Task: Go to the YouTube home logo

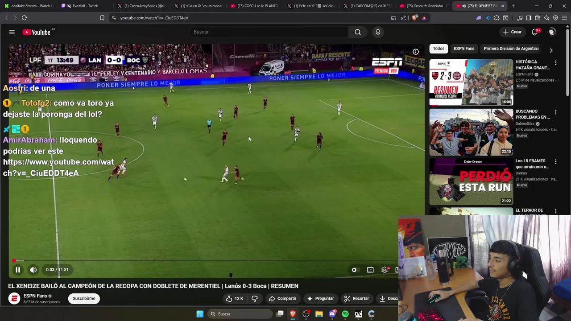Action: point(37,32)
